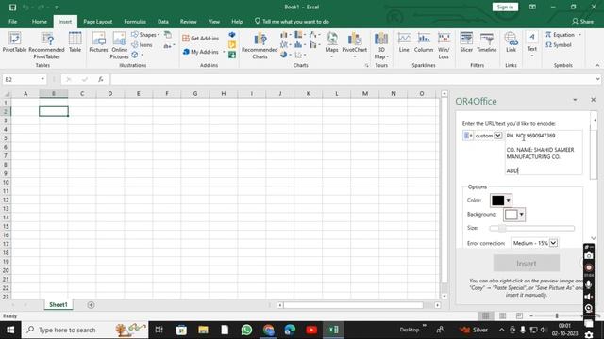The height and width of the screenshot is (339, 604).
Task: Insert a Table
Action: pyautogui.click(x=75, y=42)
